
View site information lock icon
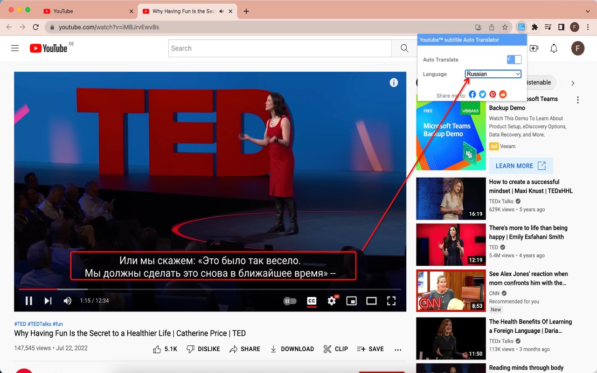tap(51, 27)
